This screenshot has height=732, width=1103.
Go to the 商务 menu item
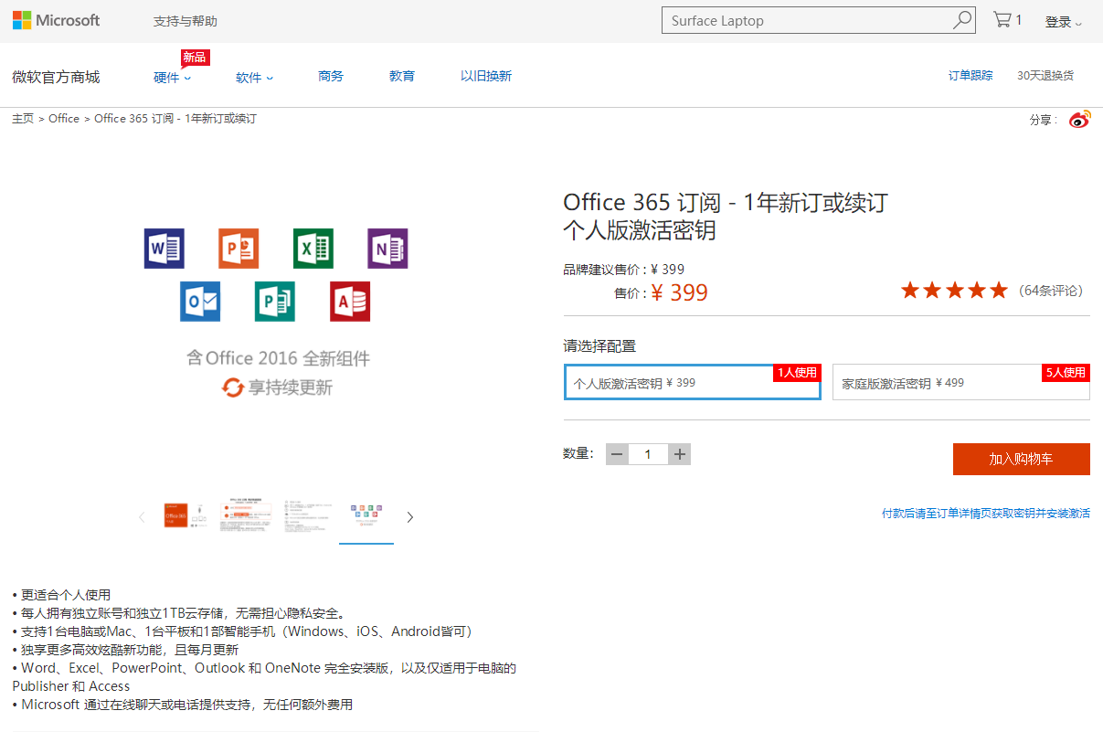[331, 77]
